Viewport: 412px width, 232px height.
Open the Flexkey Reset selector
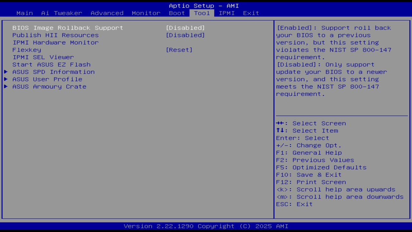[179, 50]
